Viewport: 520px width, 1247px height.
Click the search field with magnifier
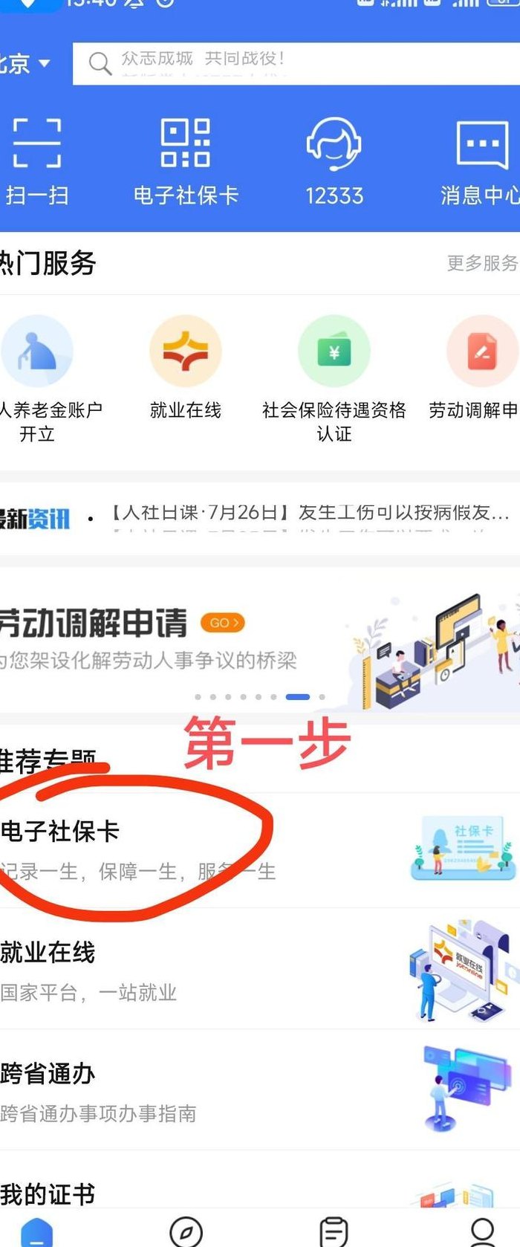coord(296,63)
